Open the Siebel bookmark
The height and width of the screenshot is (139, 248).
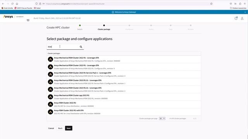37,8
